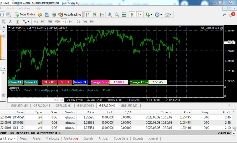The height and width of the screenshot is (143, 237).
Task: Click the take profit field showing 1.2545
Action: click(158, 82)
